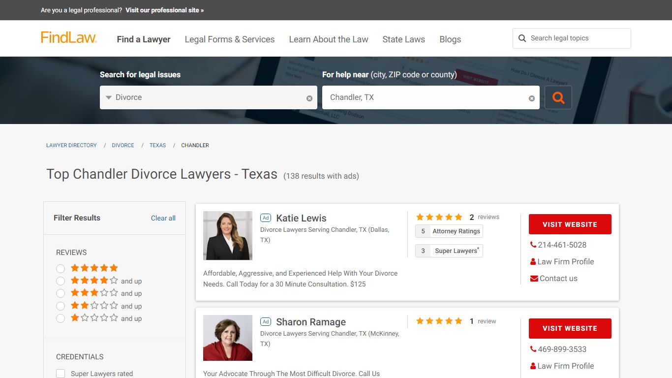The image size is (672, 378).
Task: Open Learn About the Law menu
Action: [x=329, y=39]
